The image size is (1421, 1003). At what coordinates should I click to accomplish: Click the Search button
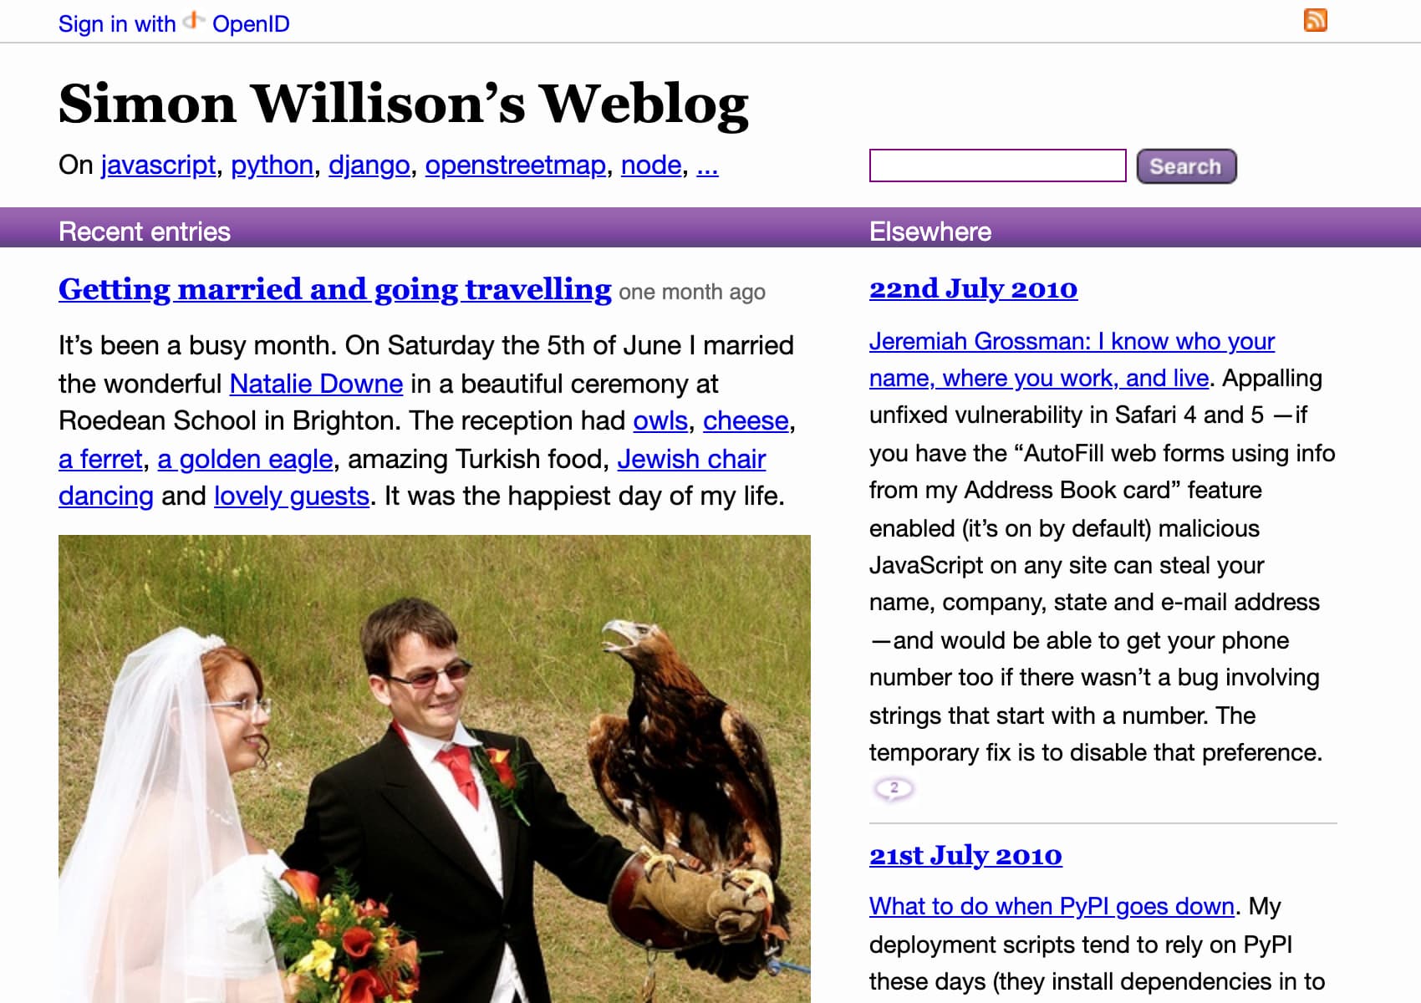point(1186,166)
